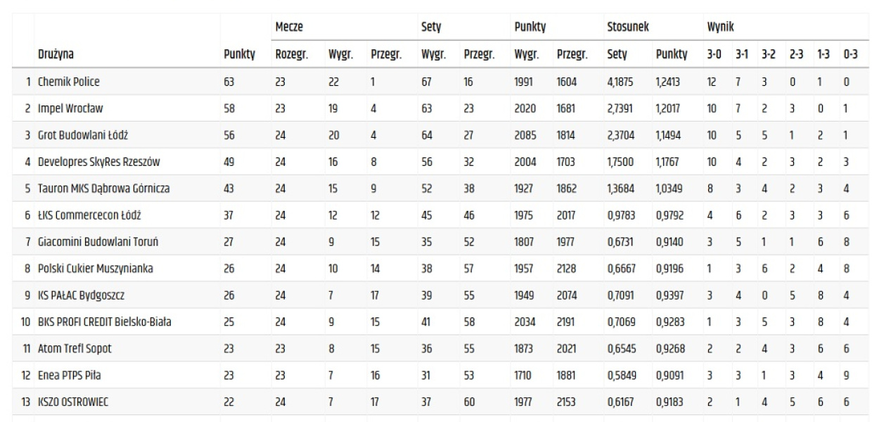This screenshot has height=422, width=879.
Task: Select the 0-3 result column header
Action: click(850, 53)
